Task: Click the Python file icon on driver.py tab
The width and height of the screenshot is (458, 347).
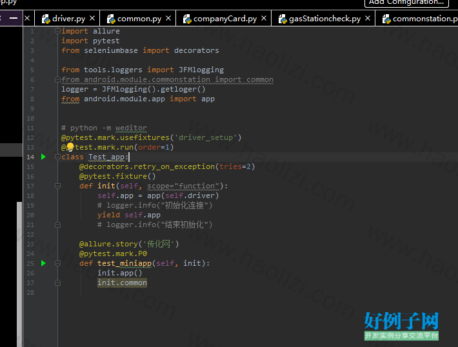Action: tap(46, 19)
